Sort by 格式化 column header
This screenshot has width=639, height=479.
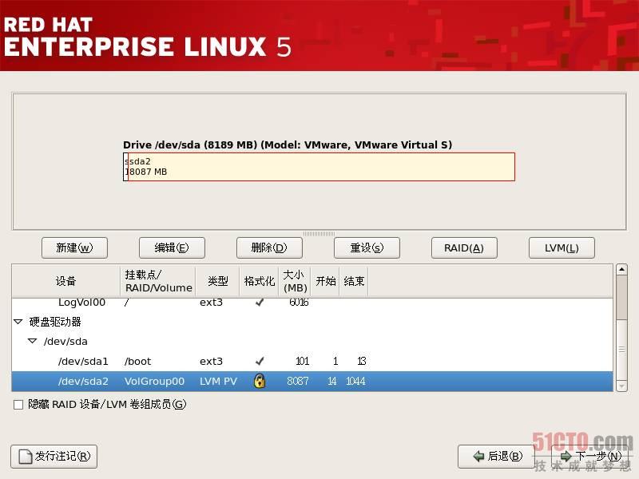point(259,281)
